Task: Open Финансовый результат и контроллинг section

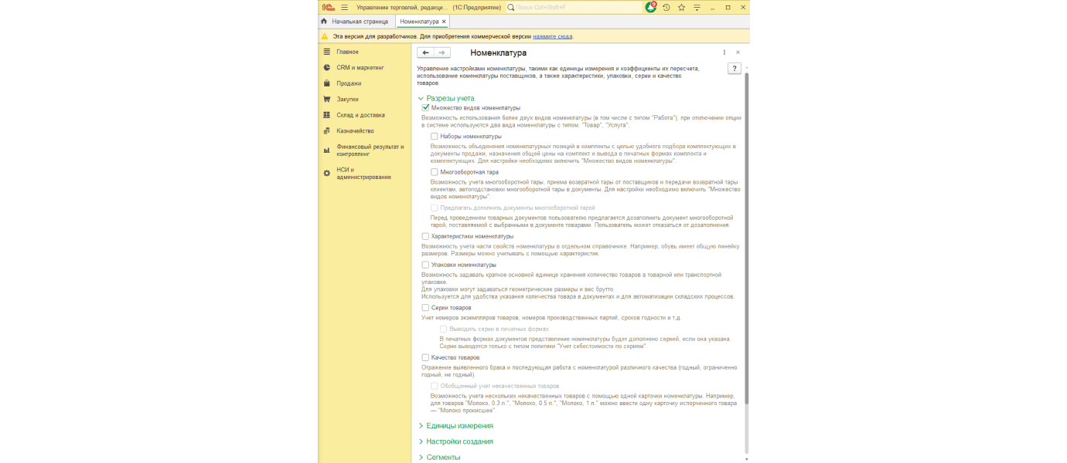Action: tap(370, 150)
